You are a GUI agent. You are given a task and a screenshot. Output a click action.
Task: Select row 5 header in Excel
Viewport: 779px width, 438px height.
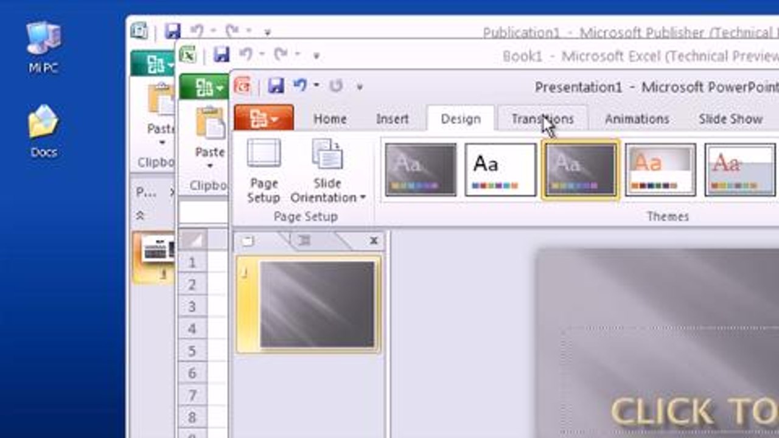pos(192,351)
